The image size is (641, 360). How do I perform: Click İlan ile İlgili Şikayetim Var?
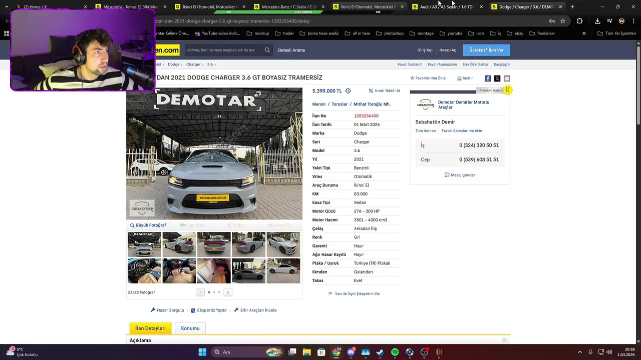(354, 293)
